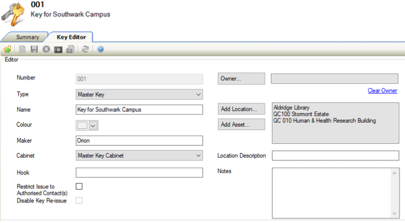Select the Key Editor tab
The width and height of the screenshot is (405, 223).
pos(71,37)
